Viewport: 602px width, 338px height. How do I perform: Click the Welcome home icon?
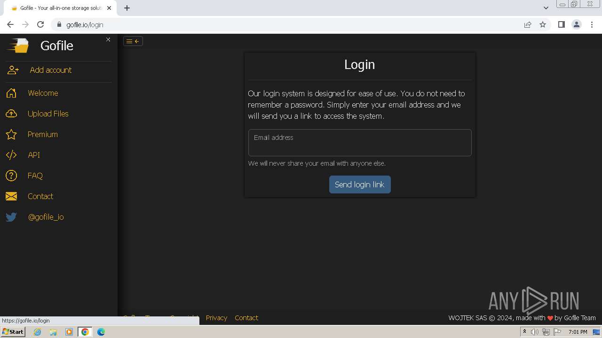pyautogui.click(x=11, y=93)
